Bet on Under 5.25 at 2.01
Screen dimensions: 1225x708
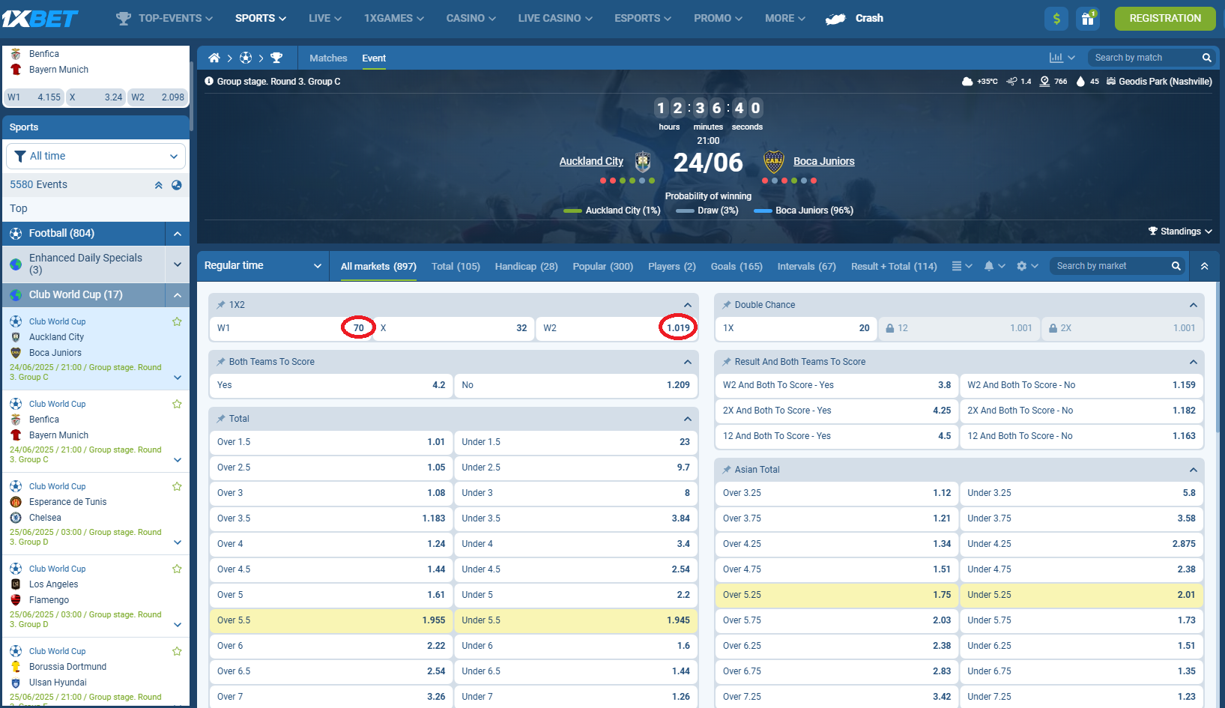coord(1081,595)
